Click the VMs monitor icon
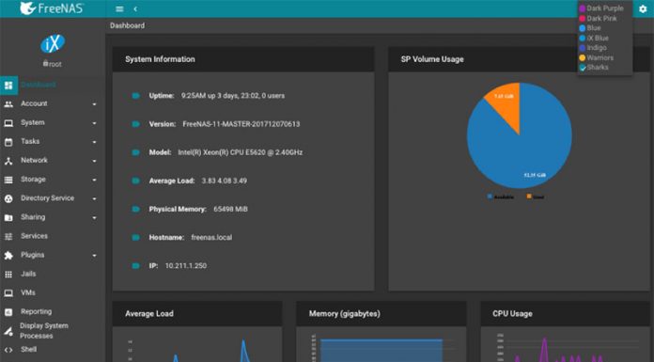Viewport: 654px width, 362px height. (8, 293)
